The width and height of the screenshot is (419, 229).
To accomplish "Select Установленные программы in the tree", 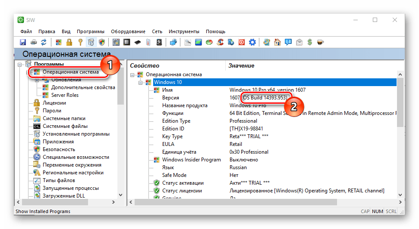I will pos(76,134).
